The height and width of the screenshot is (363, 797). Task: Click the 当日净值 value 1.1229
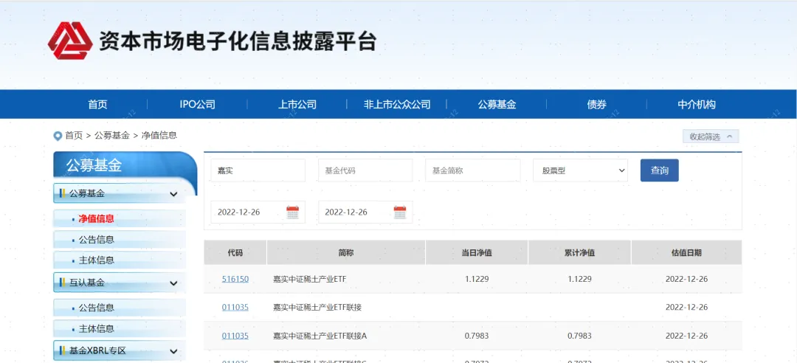(477, 279)
